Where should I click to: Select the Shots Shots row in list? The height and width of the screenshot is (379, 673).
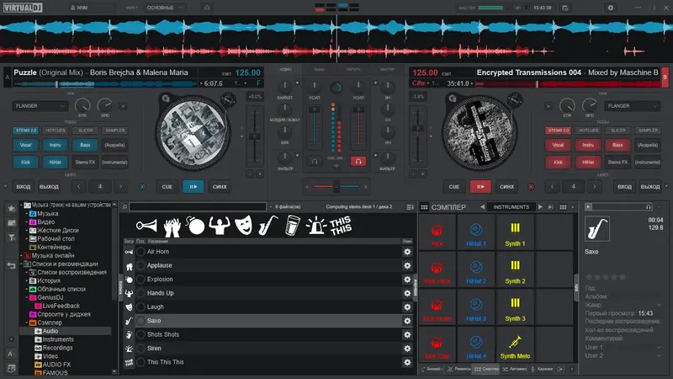coord(268,334)
